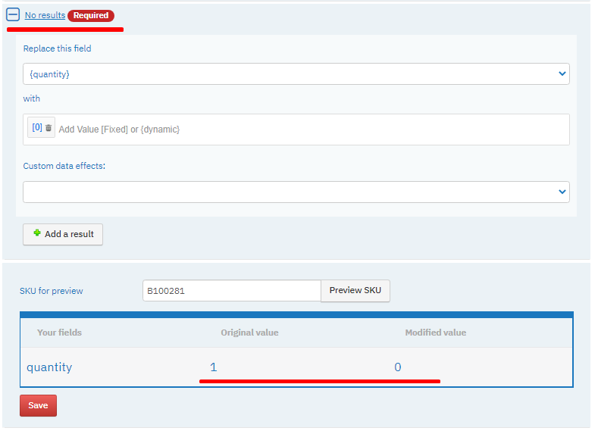The height and width of the screenshot is (431, 598).
Task: Click the original value 1 cell
Action: pos(213,367)
